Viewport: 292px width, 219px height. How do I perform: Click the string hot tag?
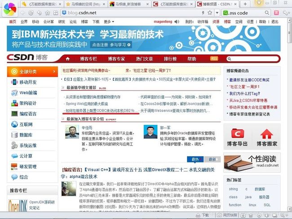click(233, 189)
